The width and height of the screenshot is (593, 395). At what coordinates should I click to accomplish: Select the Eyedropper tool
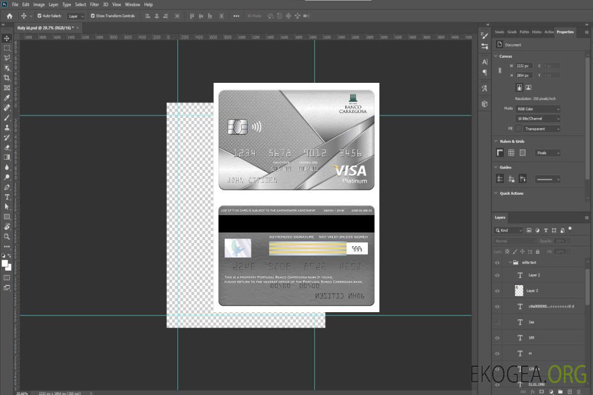point(7,98)
